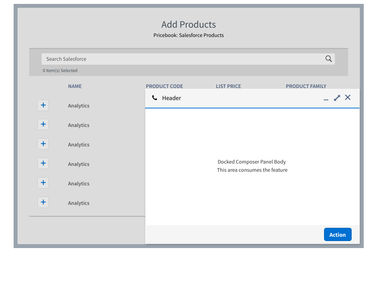
Task: Click the phone icon in composer header
Action: tap(154, 98)
